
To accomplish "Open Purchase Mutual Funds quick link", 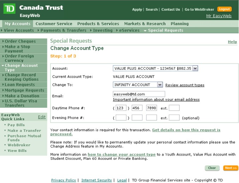I will 24,138.
